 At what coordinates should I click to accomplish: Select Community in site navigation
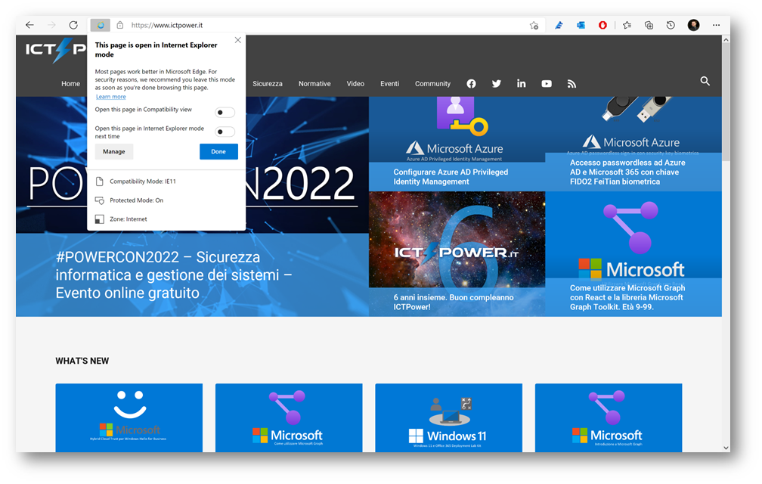coord(432,84)
